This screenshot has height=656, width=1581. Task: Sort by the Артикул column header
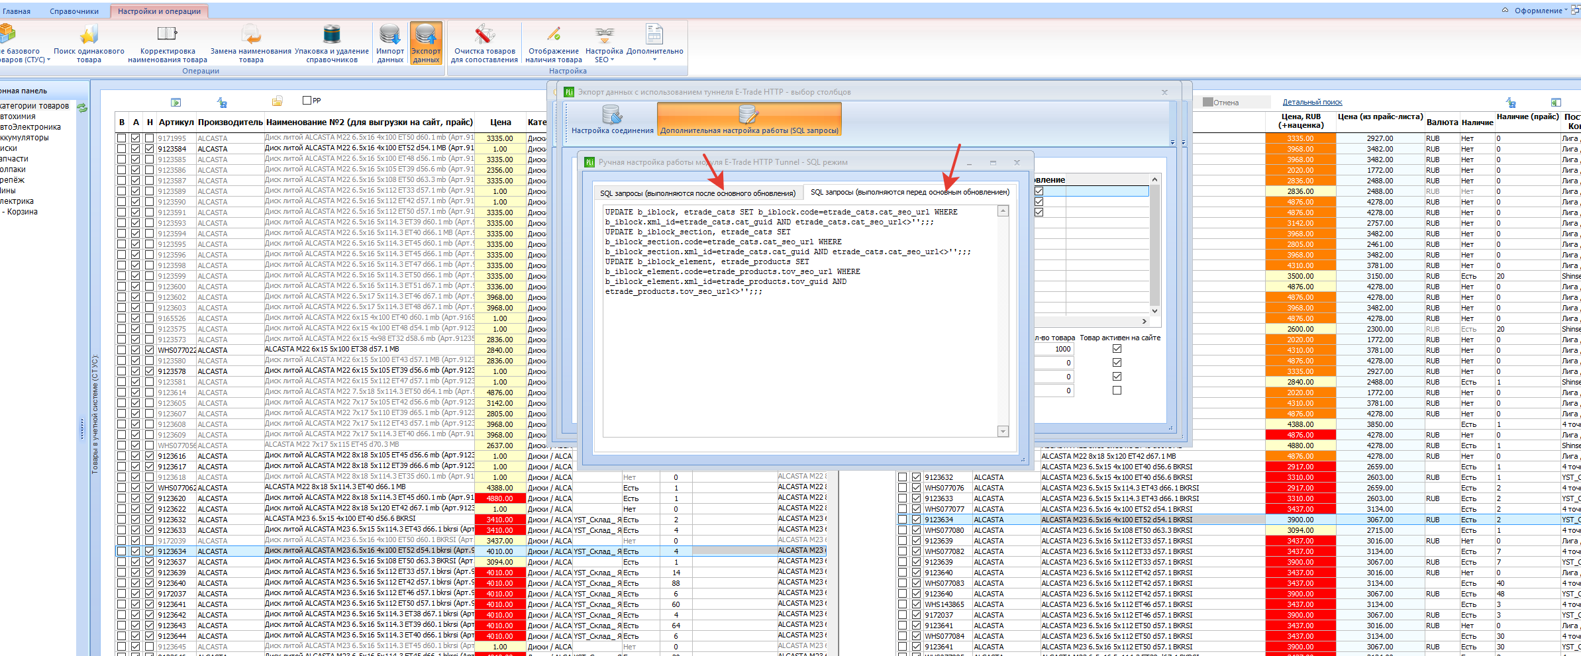(176, 122)
